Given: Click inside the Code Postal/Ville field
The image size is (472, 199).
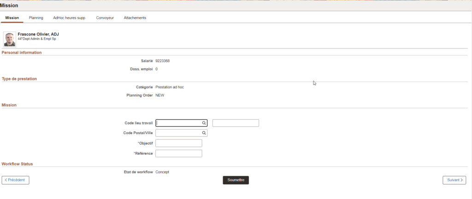Looking at the screenshot, I should pyautogui.click(x=178, y=133).
